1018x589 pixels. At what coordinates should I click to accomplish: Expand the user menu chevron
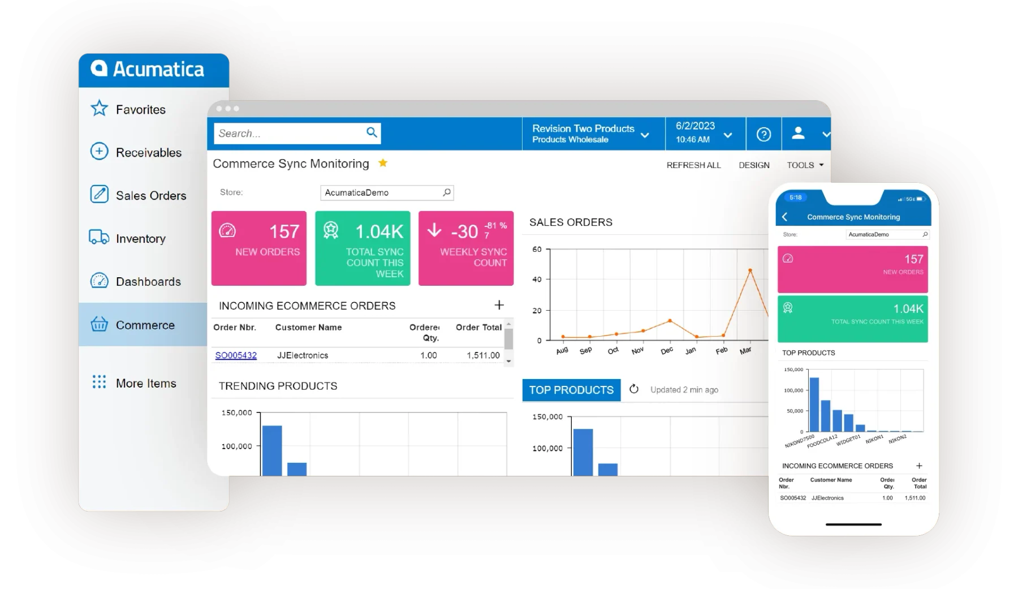click(826, 135)
